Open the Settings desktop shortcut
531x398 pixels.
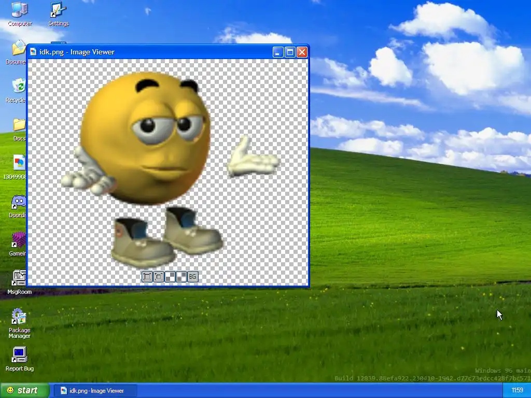(x=59, y=14)
